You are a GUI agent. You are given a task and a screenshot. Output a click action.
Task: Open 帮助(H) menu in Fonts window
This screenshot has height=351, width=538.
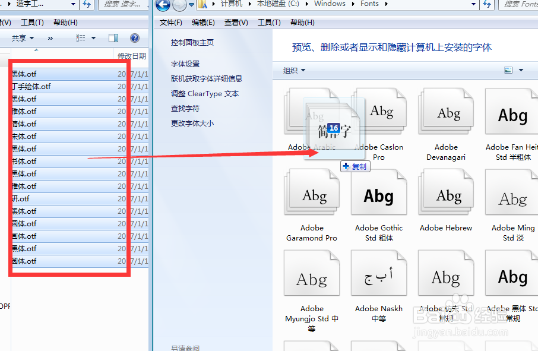point(302,23)
